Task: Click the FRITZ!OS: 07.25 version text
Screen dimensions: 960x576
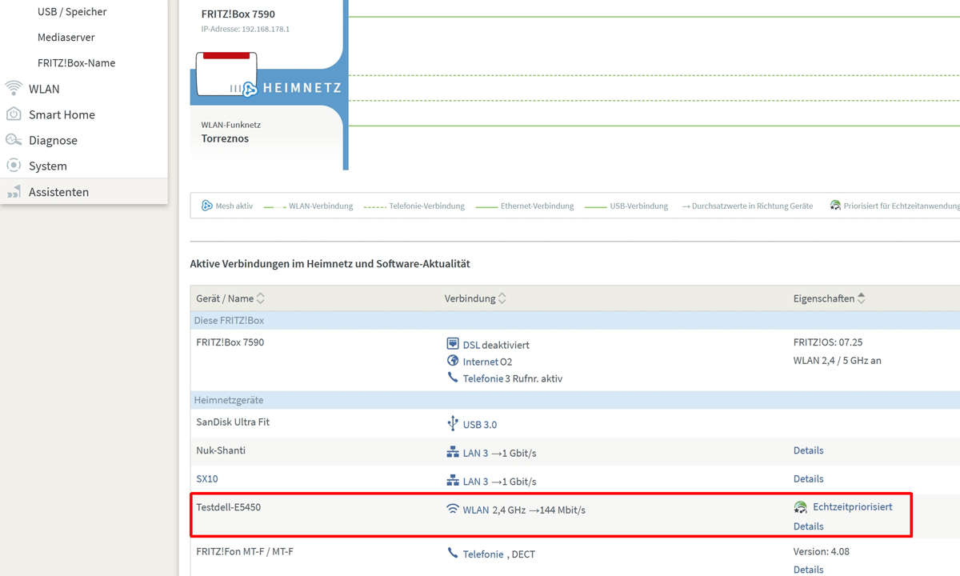Action: tap(828, 342)
